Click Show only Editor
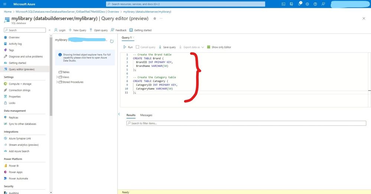The width and height of the screenshot is (371, 194). coord(219,47)
